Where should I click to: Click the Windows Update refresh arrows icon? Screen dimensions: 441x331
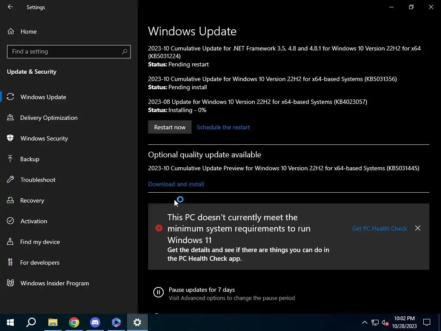tap(10, 97)
